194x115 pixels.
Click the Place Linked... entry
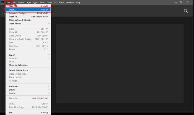tap(28, 77)
